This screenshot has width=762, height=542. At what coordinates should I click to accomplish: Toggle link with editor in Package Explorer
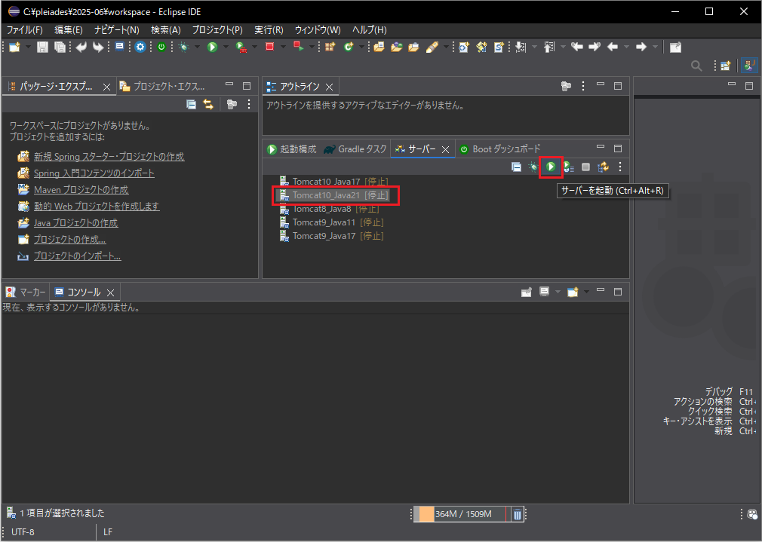[208, 105]
